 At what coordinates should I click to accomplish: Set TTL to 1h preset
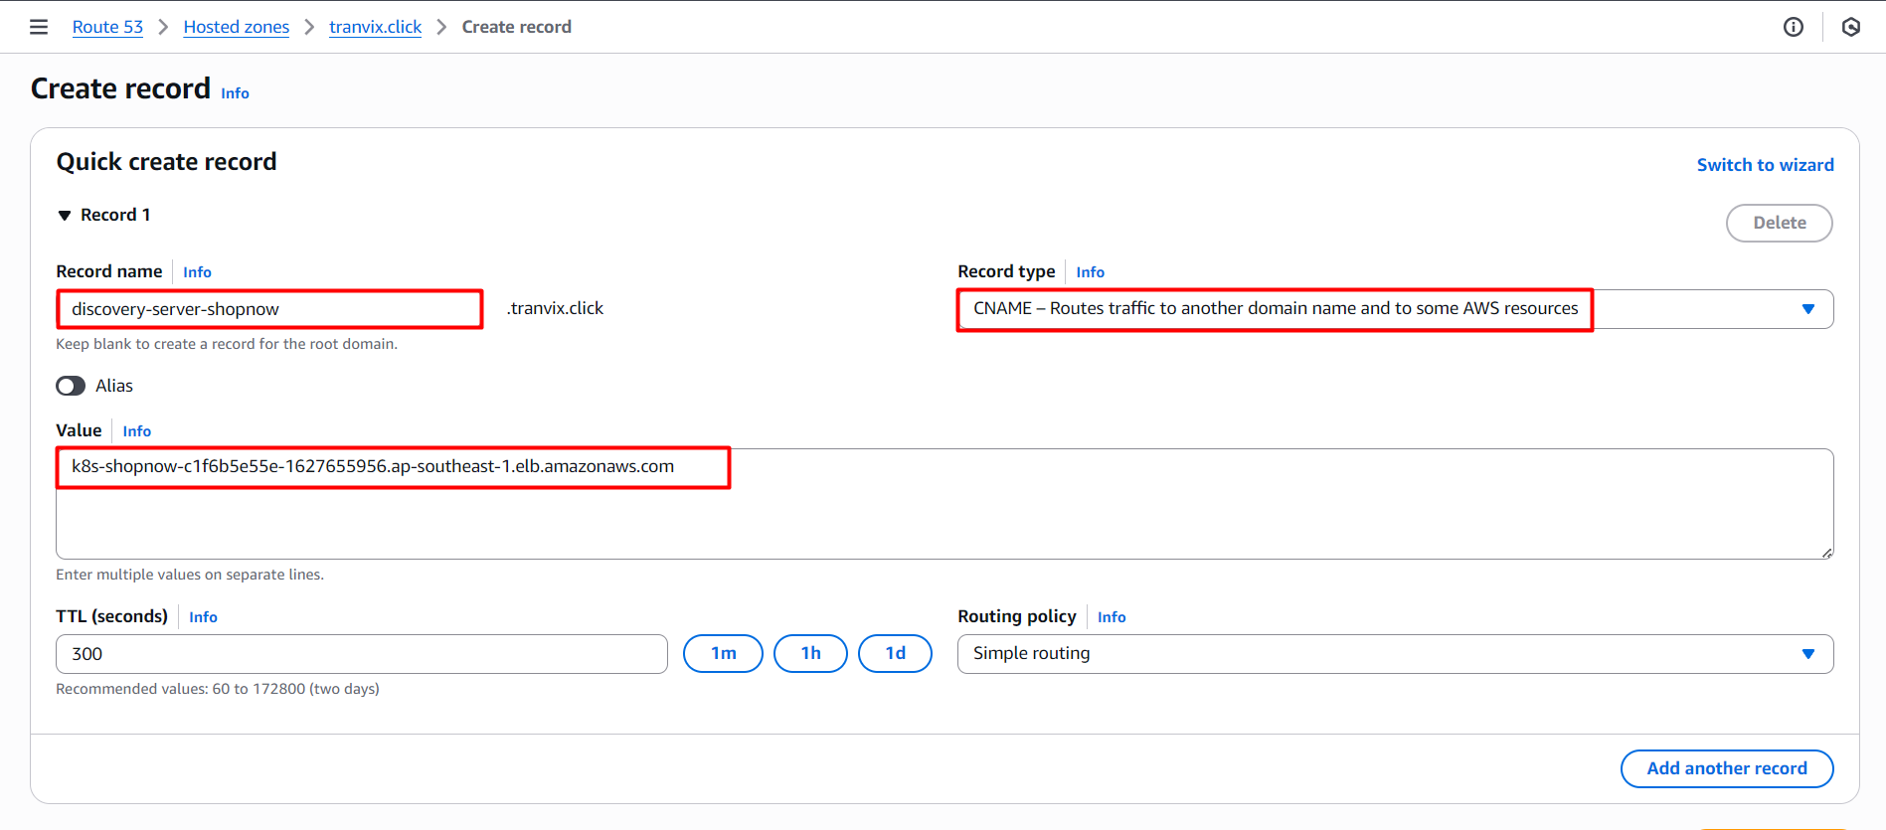[x=810, y=653]
